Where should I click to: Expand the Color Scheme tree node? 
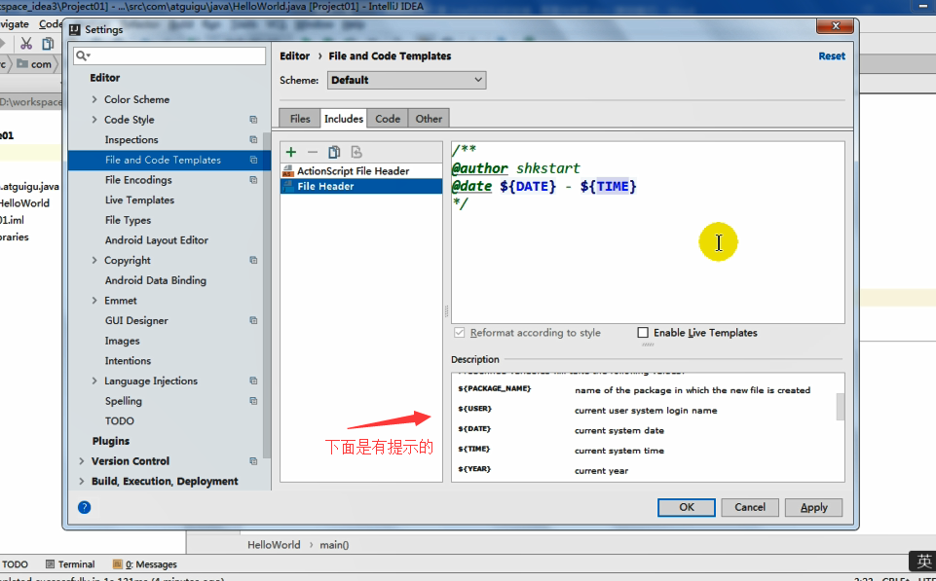[94, 99]
